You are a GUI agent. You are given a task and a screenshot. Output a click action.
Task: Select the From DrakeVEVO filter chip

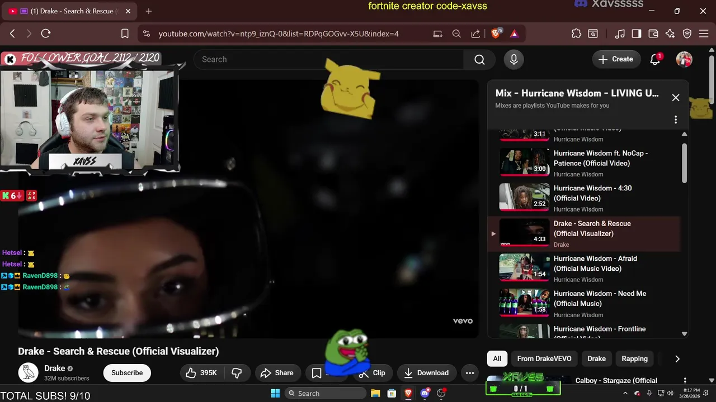click(544, 358)
